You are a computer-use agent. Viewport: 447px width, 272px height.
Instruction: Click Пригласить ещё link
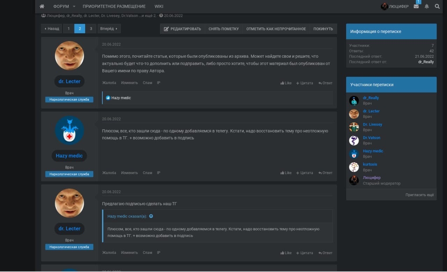(419, 195)
